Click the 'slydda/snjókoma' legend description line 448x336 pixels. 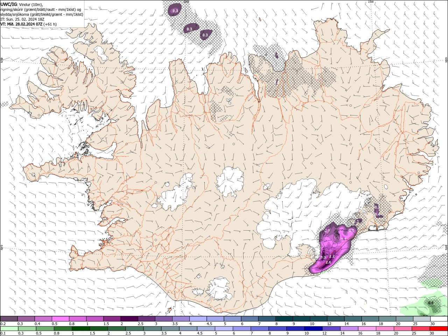(42, 14)
